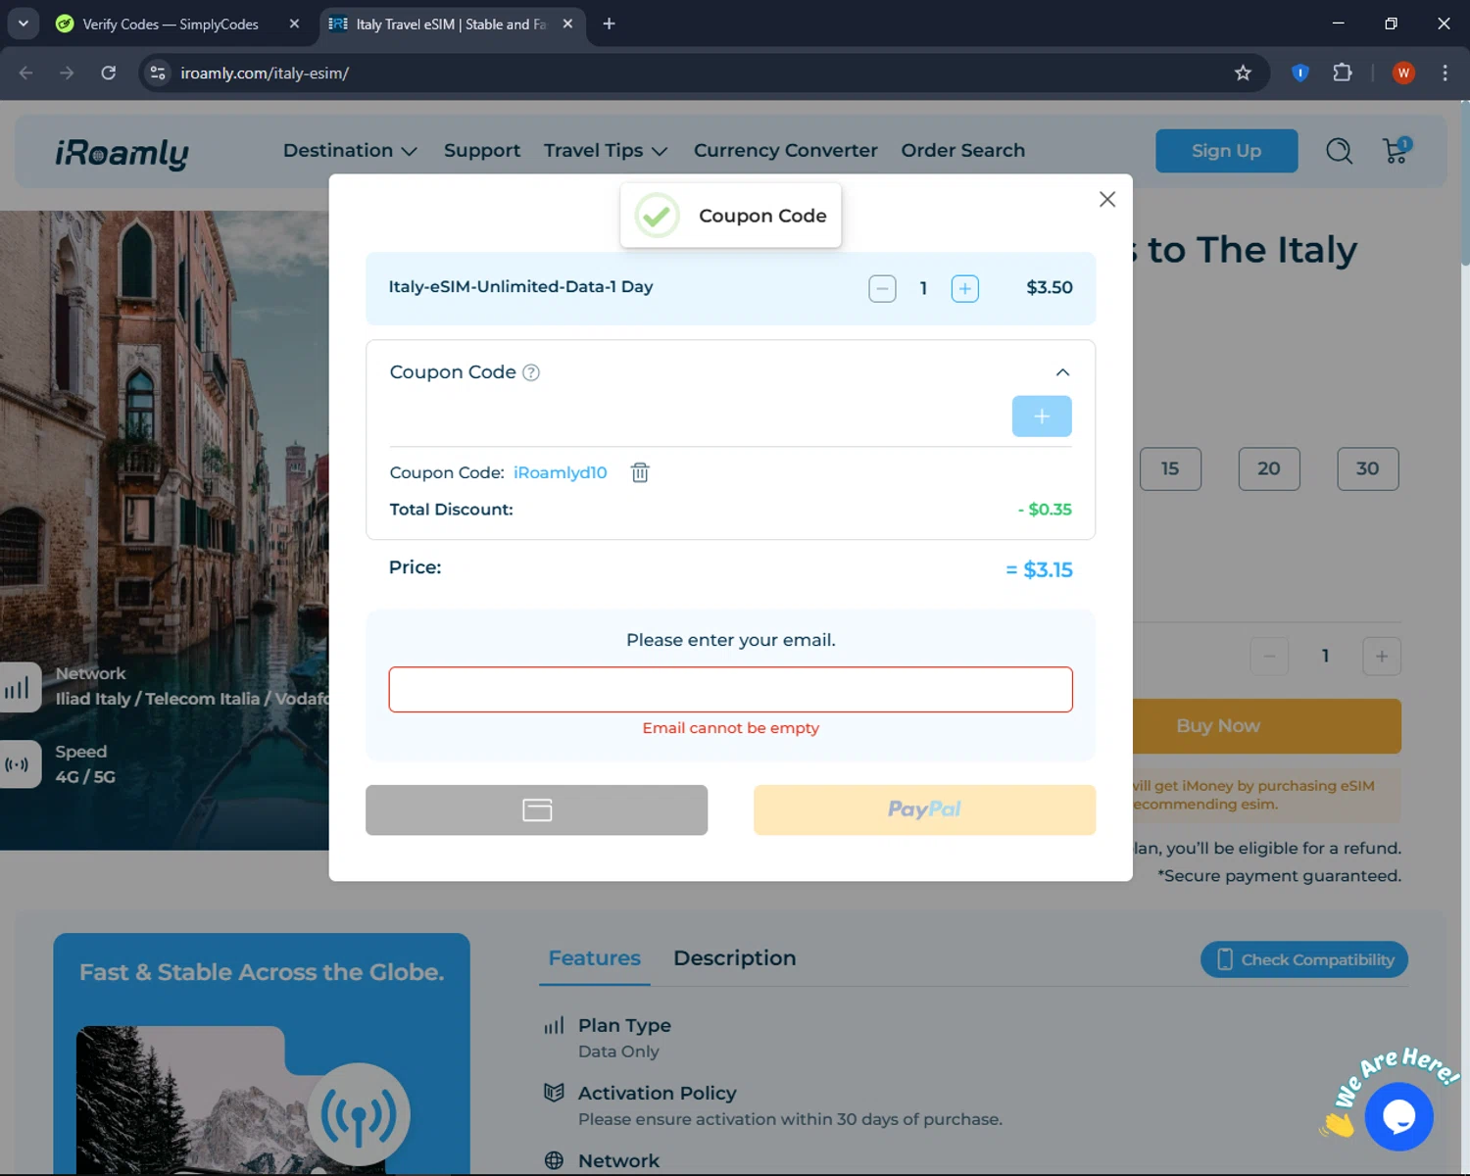This screenshot has height=1176, width=1470.
Task: Click the Buy Now button
Action: click(1267, 726)
